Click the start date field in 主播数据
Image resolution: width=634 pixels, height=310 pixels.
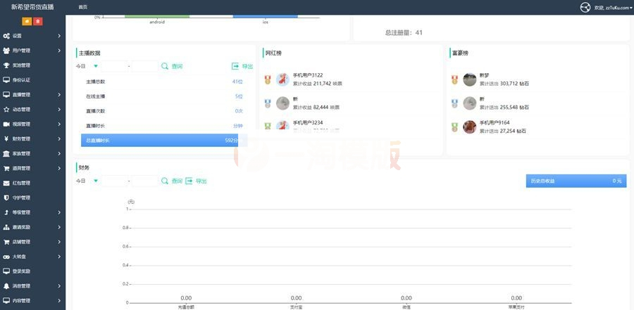pyautogui.click(x=114, y=66)
